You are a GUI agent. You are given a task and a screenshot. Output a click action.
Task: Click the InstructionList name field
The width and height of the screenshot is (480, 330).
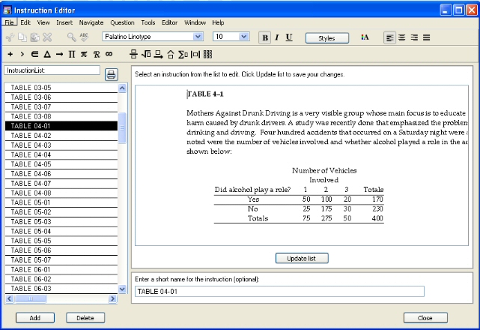pos(52,70)
